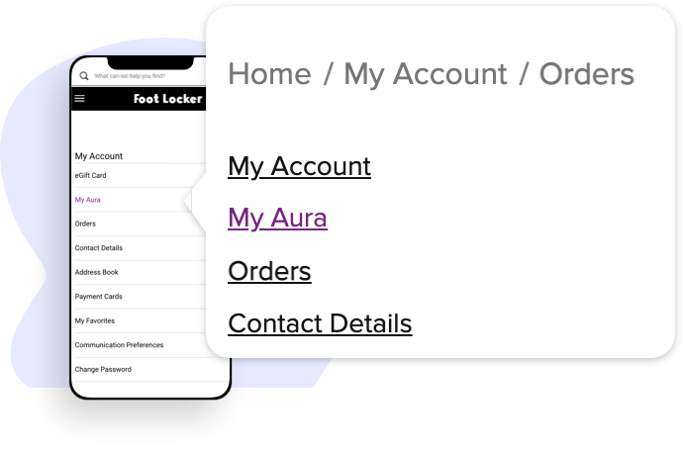Click My Account in the large breadcrumb
683x451 pixels.
(x=425, y=74)
